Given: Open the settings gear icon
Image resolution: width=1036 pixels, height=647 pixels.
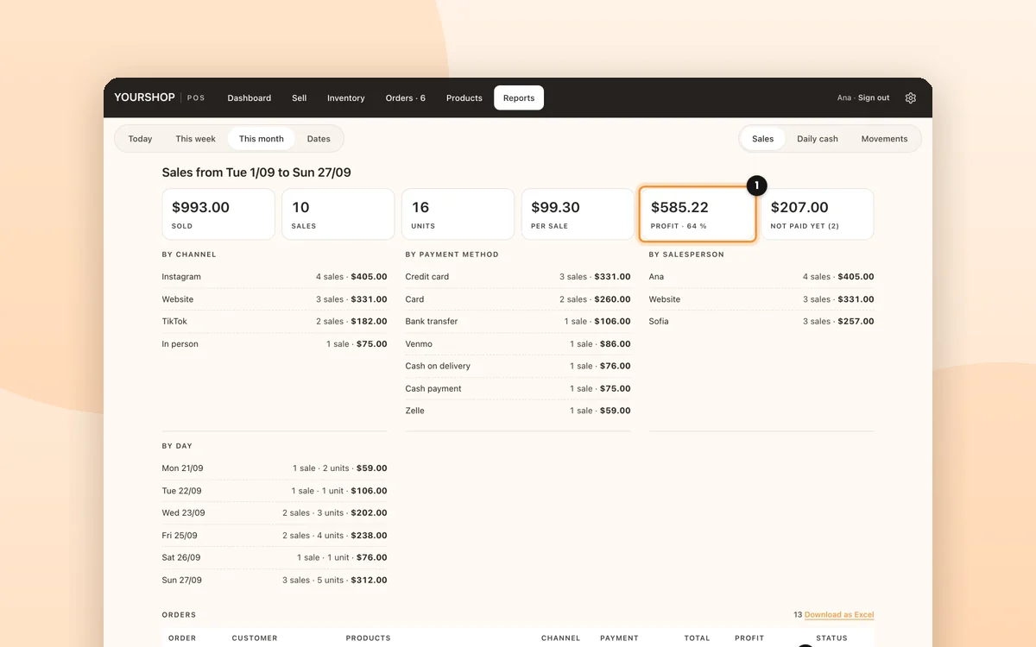Looking at the screenshot, I should click(910, 98).
